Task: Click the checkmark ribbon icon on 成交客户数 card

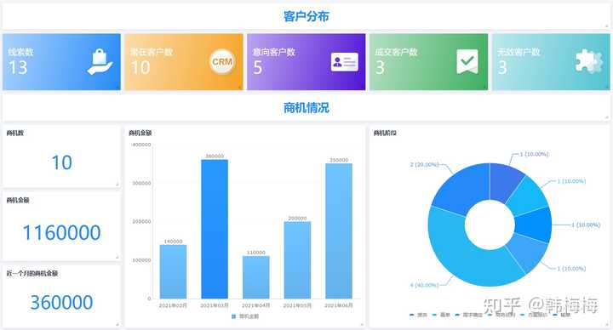Action: pyautogui.click(x=467, y=62)
